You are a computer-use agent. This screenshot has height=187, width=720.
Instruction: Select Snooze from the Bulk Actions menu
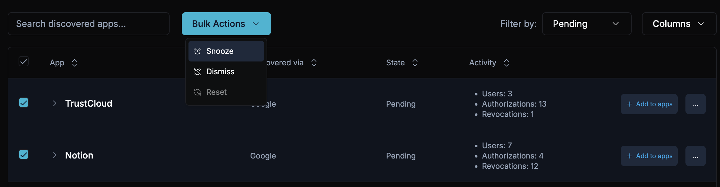220,51
